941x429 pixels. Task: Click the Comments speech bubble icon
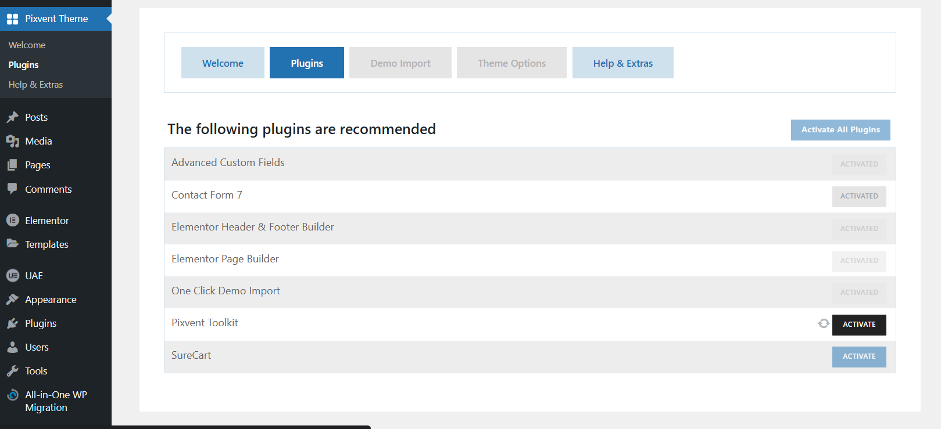(13, 189)
